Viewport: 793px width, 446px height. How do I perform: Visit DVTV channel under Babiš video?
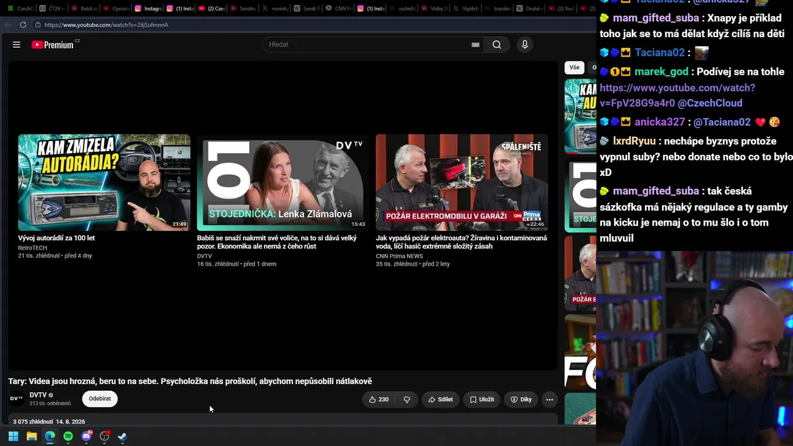click(204, 256)
